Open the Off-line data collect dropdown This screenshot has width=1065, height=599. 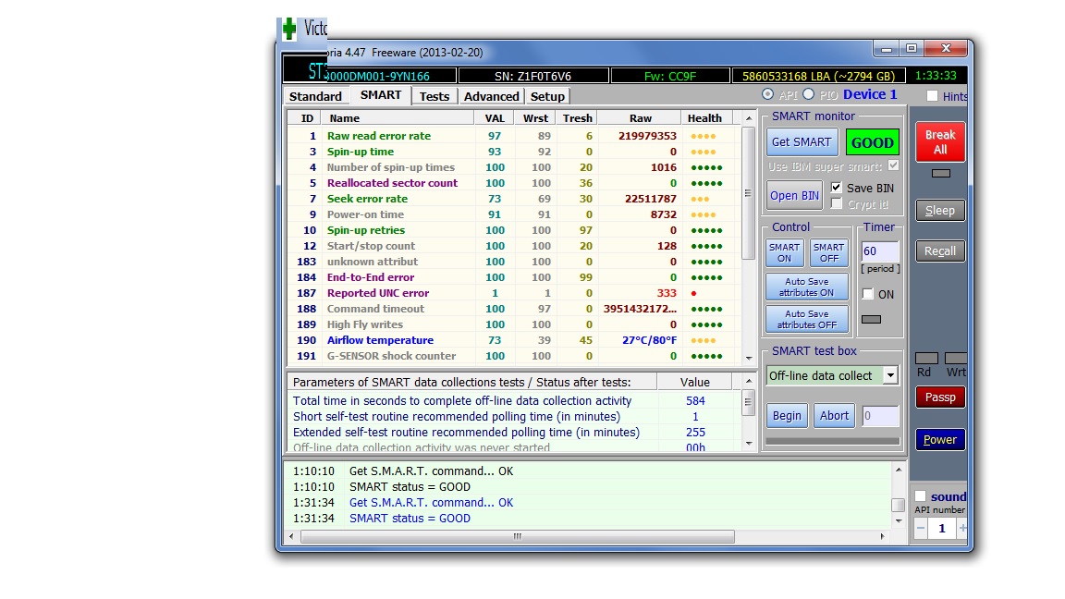tap(889, 375)
